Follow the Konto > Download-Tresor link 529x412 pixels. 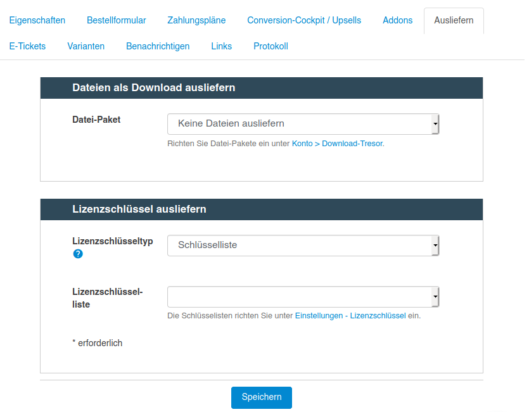pos(338,144)
